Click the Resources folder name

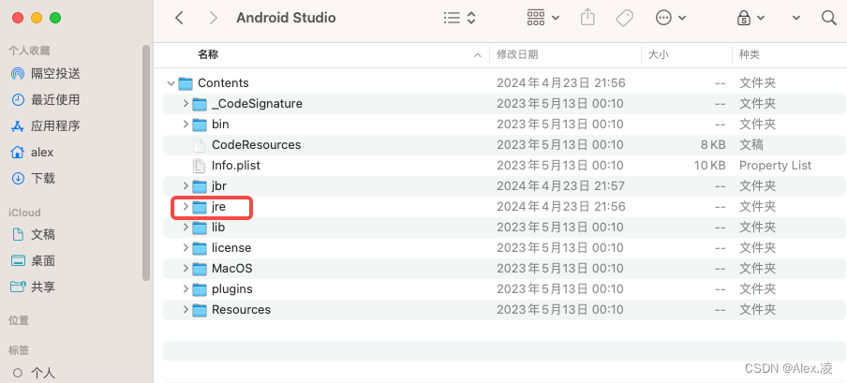tap(241, 310)
